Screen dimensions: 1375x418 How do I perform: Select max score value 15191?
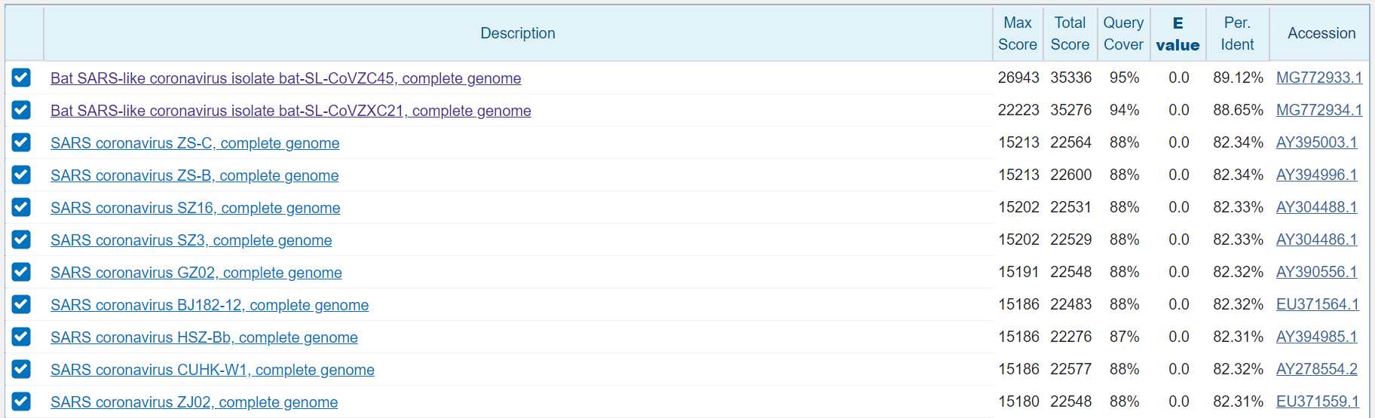pyautogui.click(x=1018, y=272)
